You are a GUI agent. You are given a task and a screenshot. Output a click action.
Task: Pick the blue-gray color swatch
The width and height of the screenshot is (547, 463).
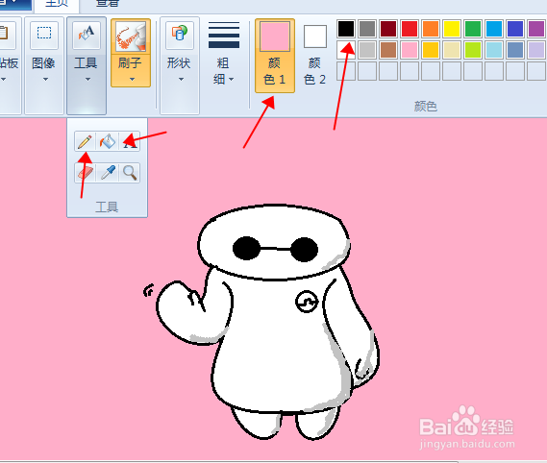515,50
